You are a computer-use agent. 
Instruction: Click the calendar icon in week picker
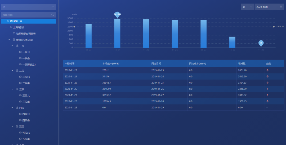click(281, 7)
